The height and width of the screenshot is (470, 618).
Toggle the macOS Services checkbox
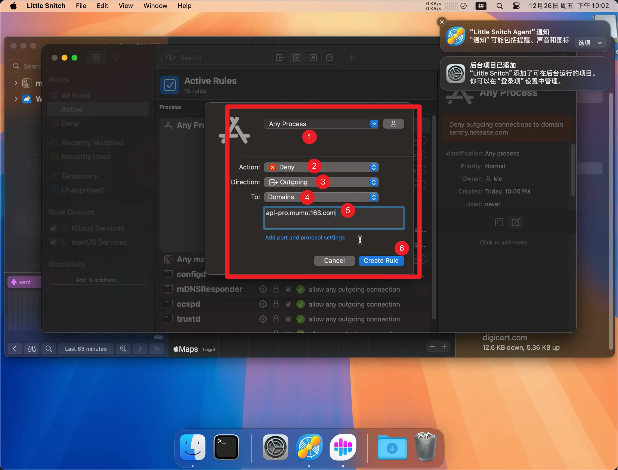point(53,242)
